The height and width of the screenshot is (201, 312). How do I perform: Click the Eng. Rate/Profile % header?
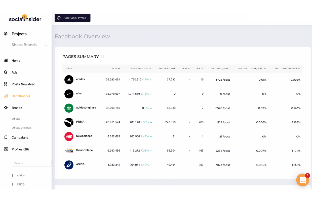[287, 69]
